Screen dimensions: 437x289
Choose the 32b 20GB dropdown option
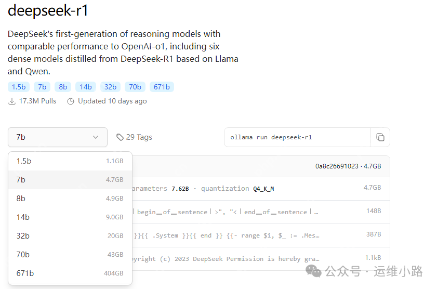70,236
